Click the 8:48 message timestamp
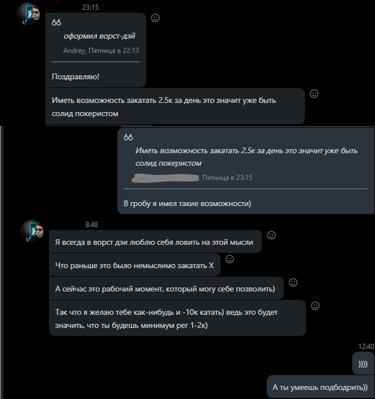Screen dimensions: 375x399 (x=91, y=224)
